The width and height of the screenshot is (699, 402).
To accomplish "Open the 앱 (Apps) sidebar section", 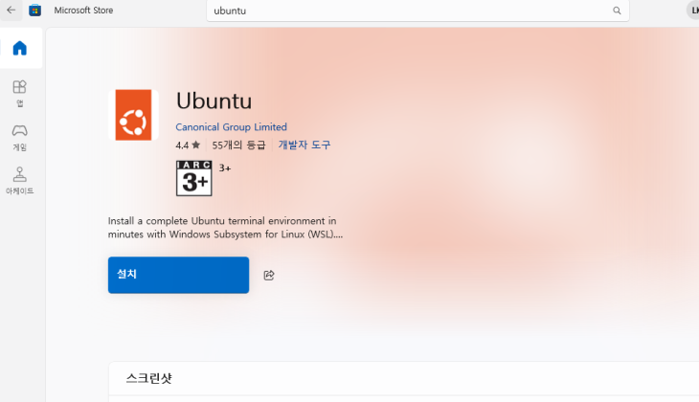I will [19, 94].
